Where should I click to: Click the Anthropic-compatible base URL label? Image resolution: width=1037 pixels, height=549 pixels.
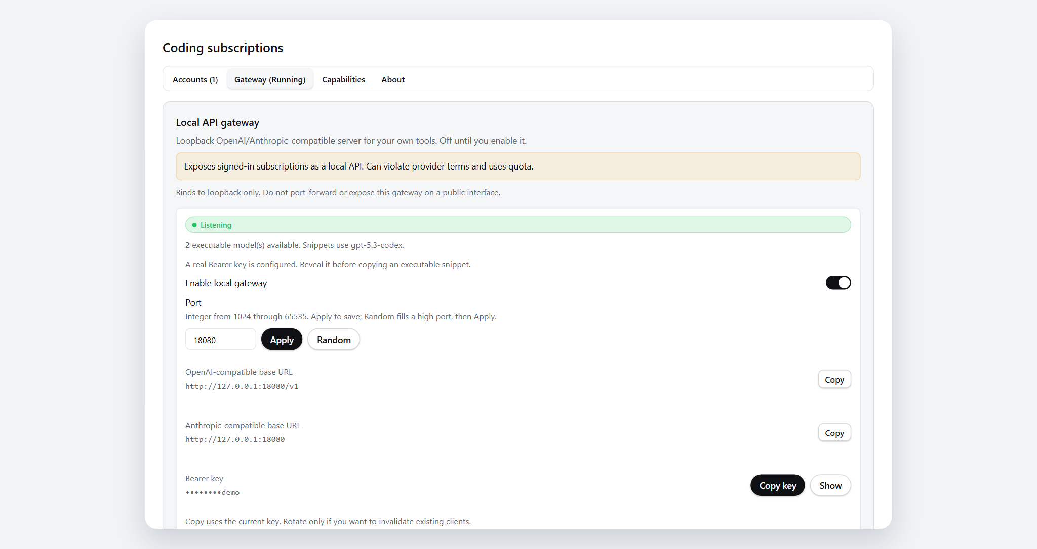point(243,426)
